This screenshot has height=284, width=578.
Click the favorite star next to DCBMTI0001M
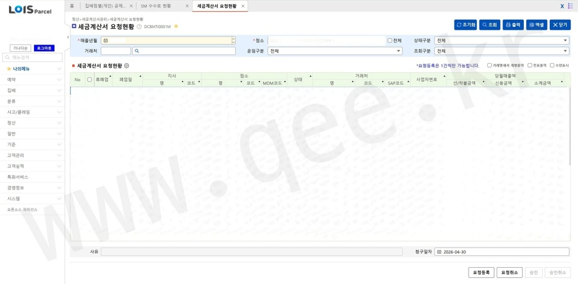pyautogui.click(x=176, y=26)
